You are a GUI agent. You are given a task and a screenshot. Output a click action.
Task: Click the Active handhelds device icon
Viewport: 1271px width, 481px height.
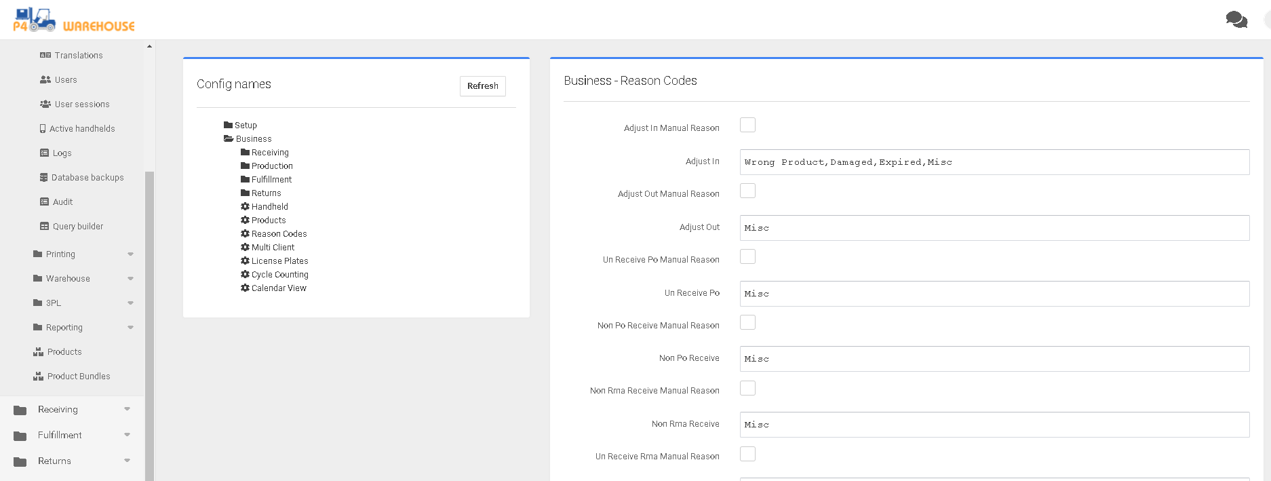click(x=43, y=129)
